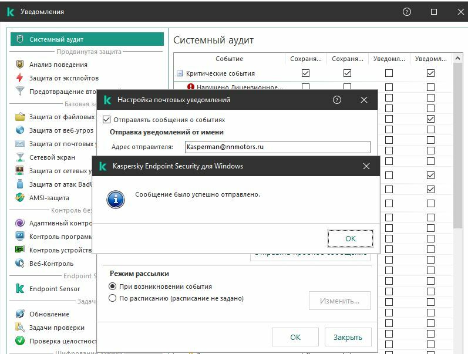Click the Защита от почтовых угроз envelope icon
Viewport: 468px width, 354px height.
(x=20, y=144)
